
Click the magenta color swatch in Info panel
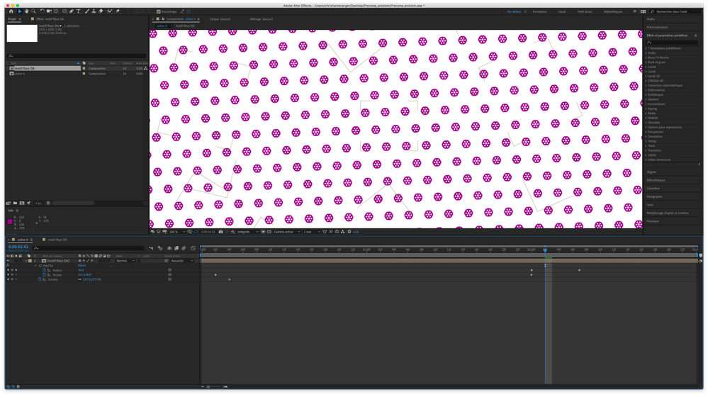pos(10,221)
